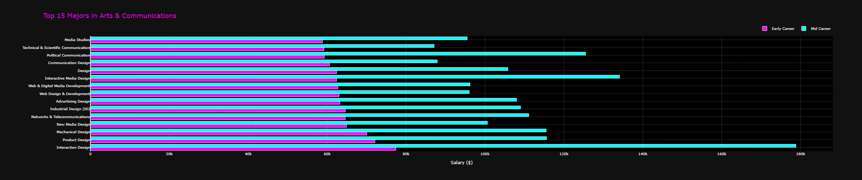Select the New Media Design cyan bar

289,123
